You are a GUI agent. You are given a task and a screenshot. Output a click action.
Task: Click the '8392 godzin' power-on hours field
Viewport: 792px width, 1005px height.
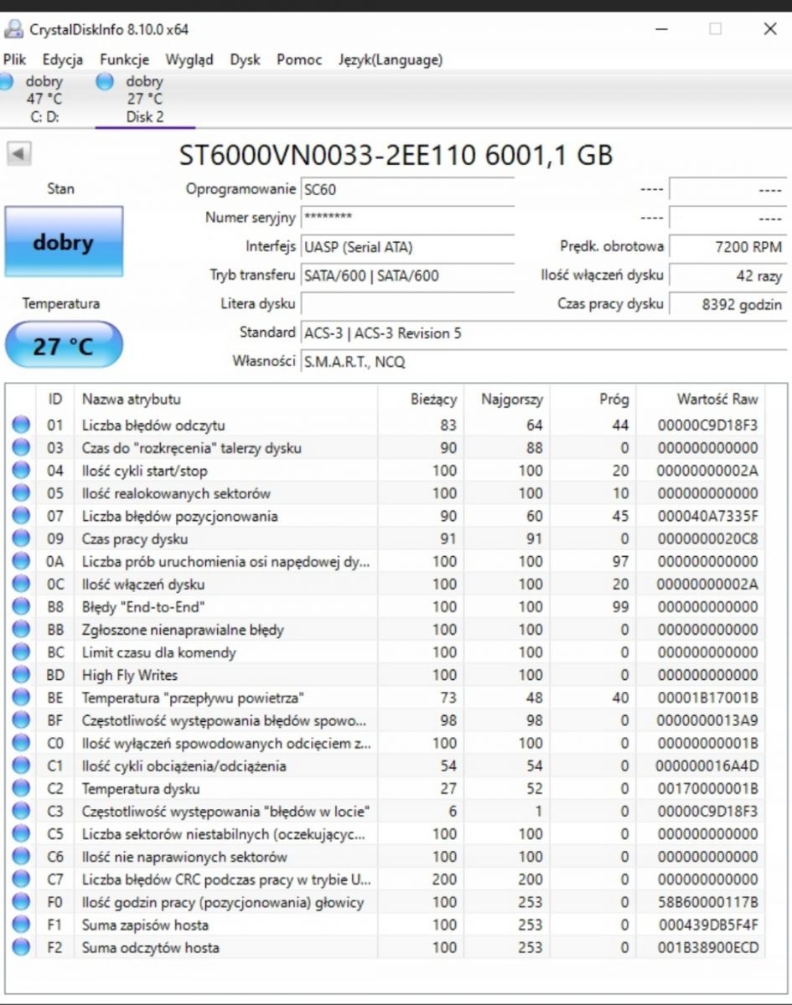click(x=727, y=304)
